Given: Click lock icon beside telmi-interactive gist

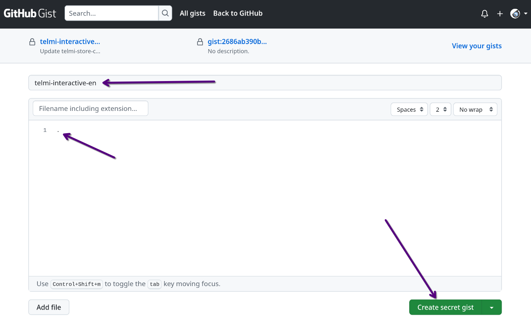Looking at the screenshot, I should 32,42.
